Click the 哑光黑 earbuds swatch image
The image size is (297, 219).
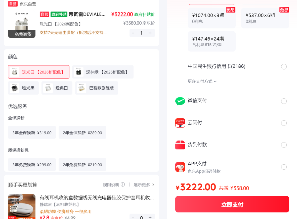click(x=15, y=88)
